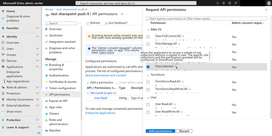Click the permission filter input field
272x136 pixels.
click(x=206, y=18)
